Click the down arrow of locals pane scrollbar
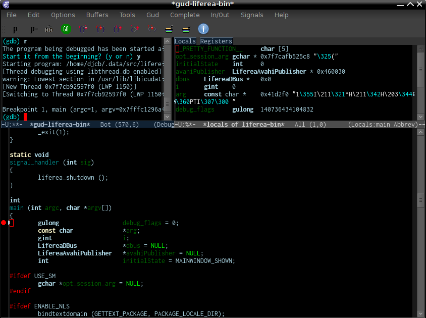 point(420,117)
